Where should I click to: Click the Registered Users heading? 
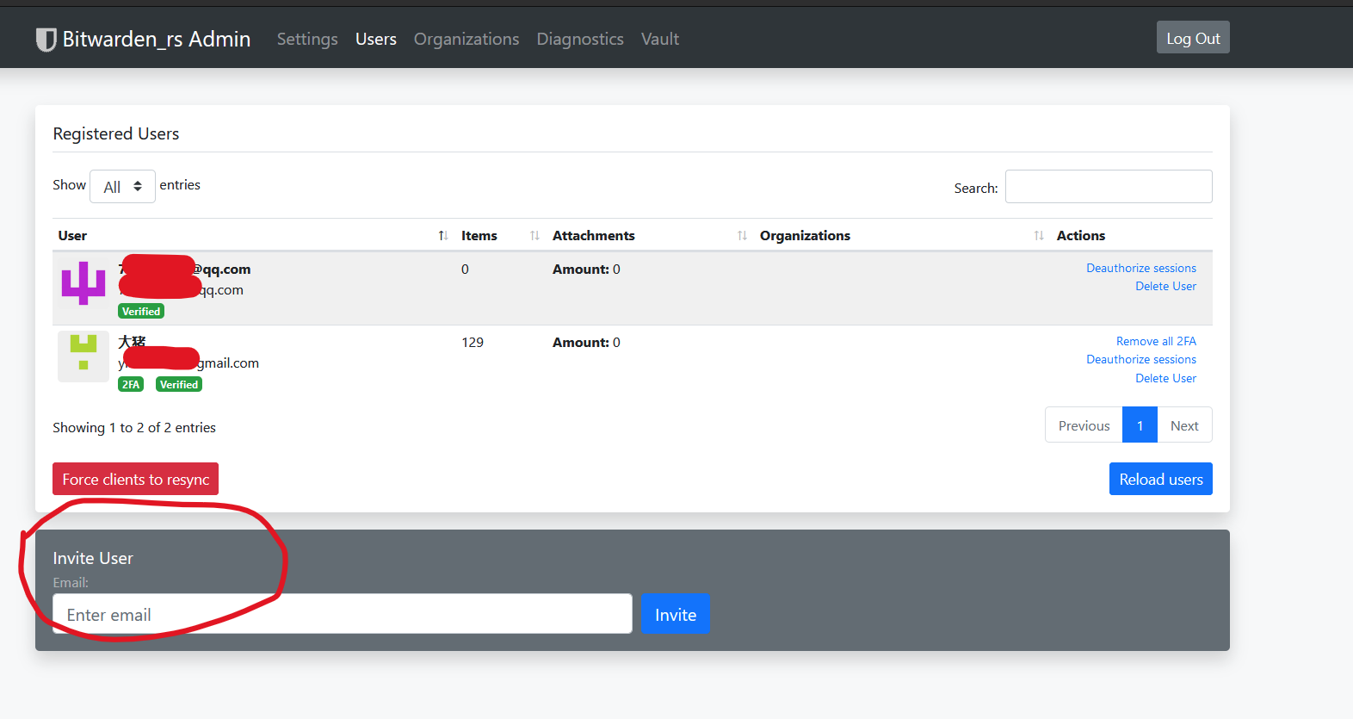116,133
